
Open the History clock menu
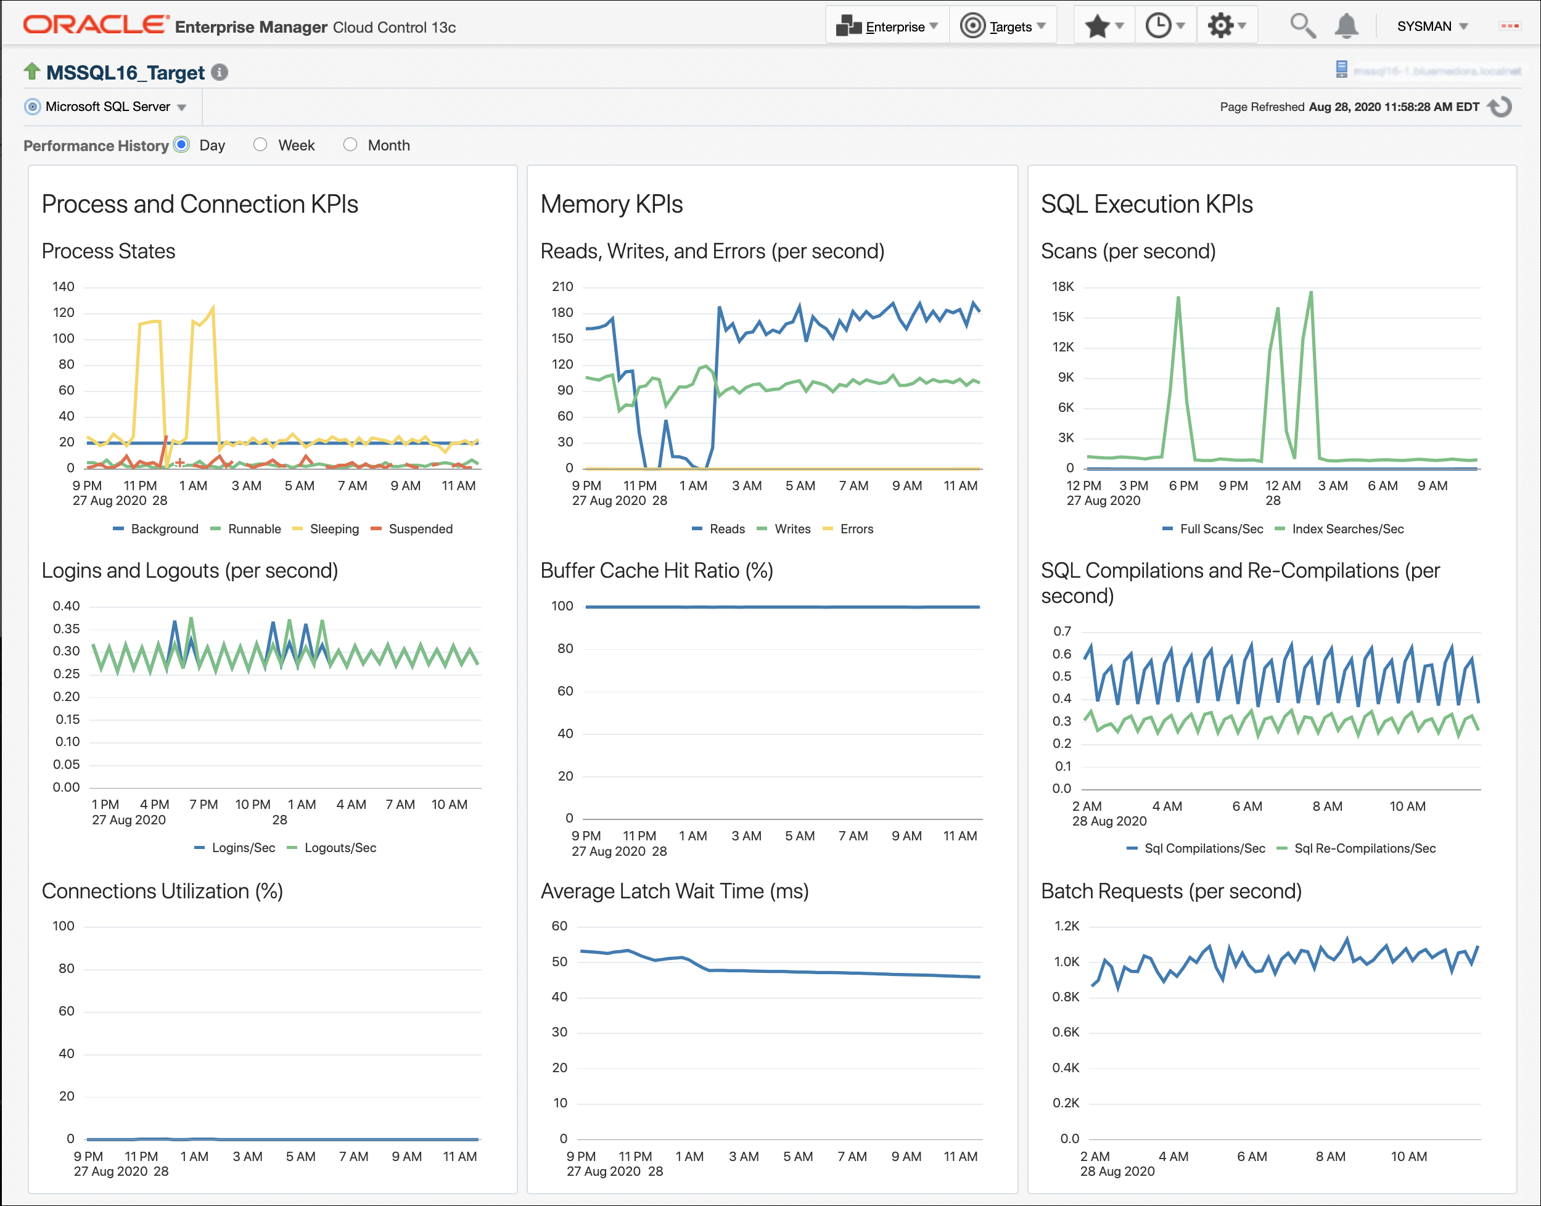click(1165, 26)
